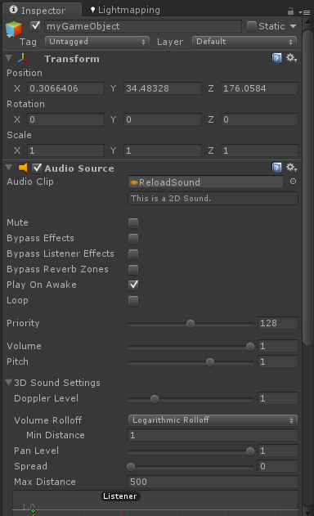The height and width of the screenshot is (516, 314).
Task: Open the Static options dropdown arrow
Action: click(x=293, y=26)
